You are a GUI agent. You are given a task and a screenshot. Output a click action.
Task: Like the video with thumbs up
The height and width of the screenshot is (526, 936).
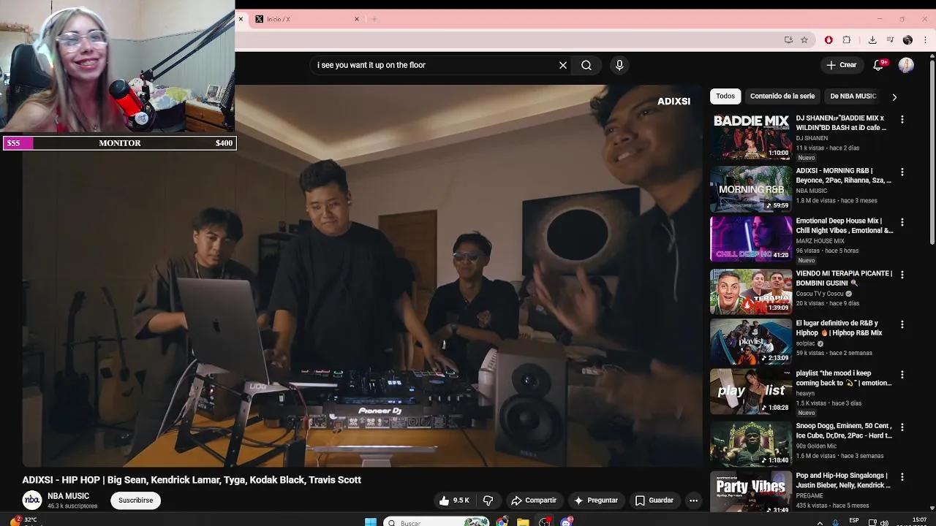[x=454, y=500]
